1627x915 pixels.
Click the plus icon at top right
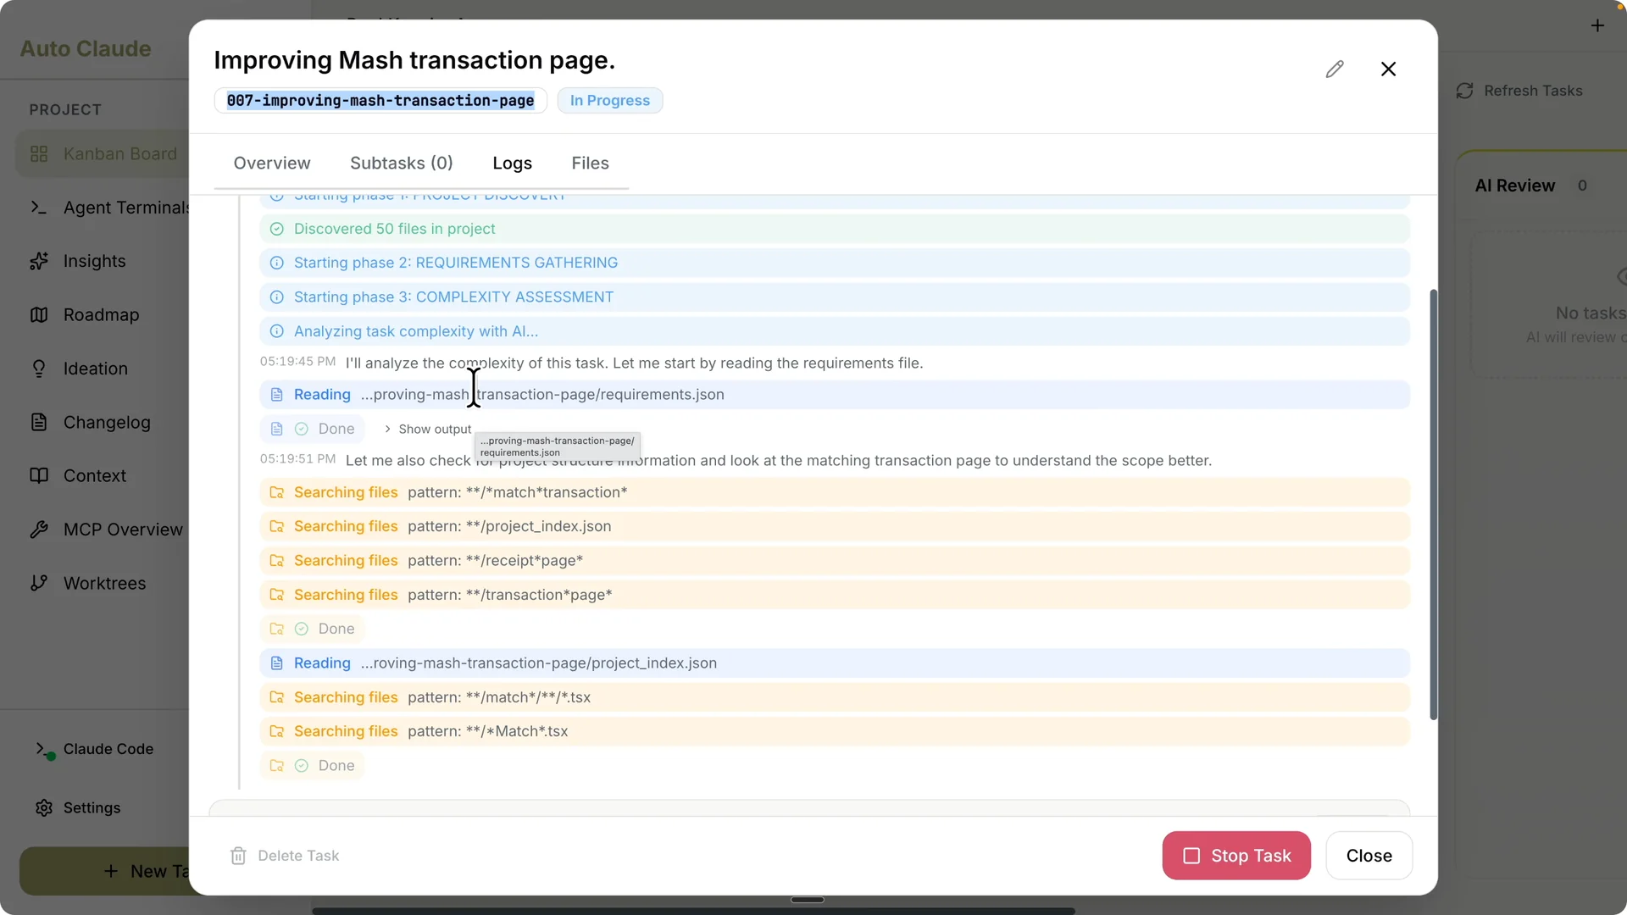point(1597,25)
